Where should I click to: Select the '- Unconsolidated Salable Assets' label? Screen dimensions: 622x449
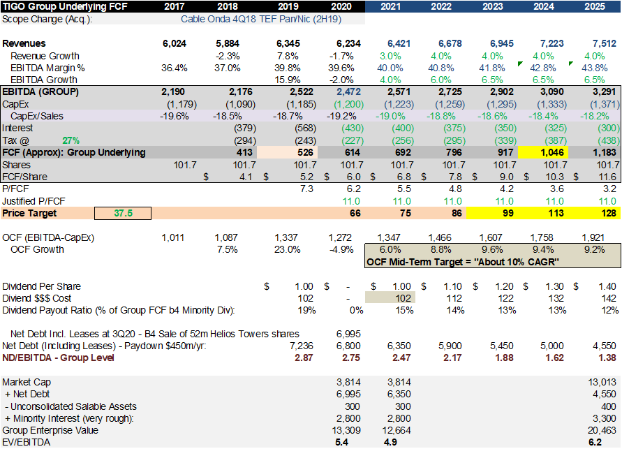(x=71, y=406)
